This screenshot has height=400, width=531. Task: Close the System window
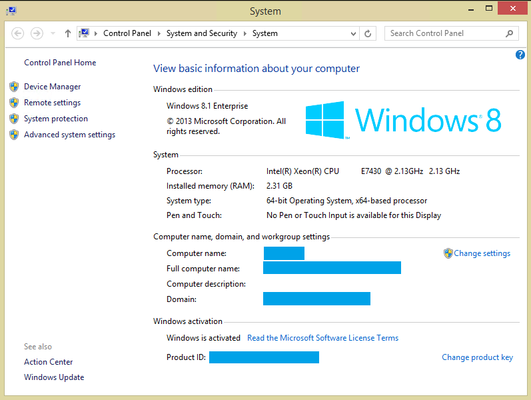pos(513,8)
